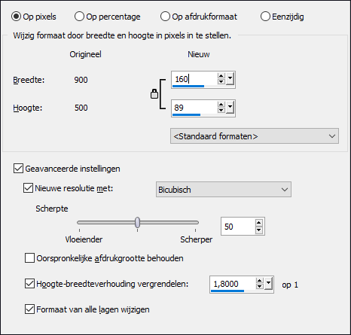The height and width of the screenshot is (335, 351).
Task: Open the Hoogte field slider popup arrow
Action: click(x=230, y=108)
